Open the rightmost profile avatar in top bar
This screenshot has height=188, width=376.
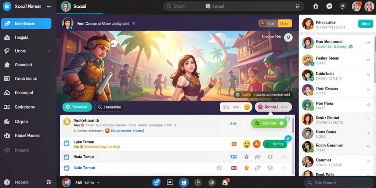click(369, 7)
